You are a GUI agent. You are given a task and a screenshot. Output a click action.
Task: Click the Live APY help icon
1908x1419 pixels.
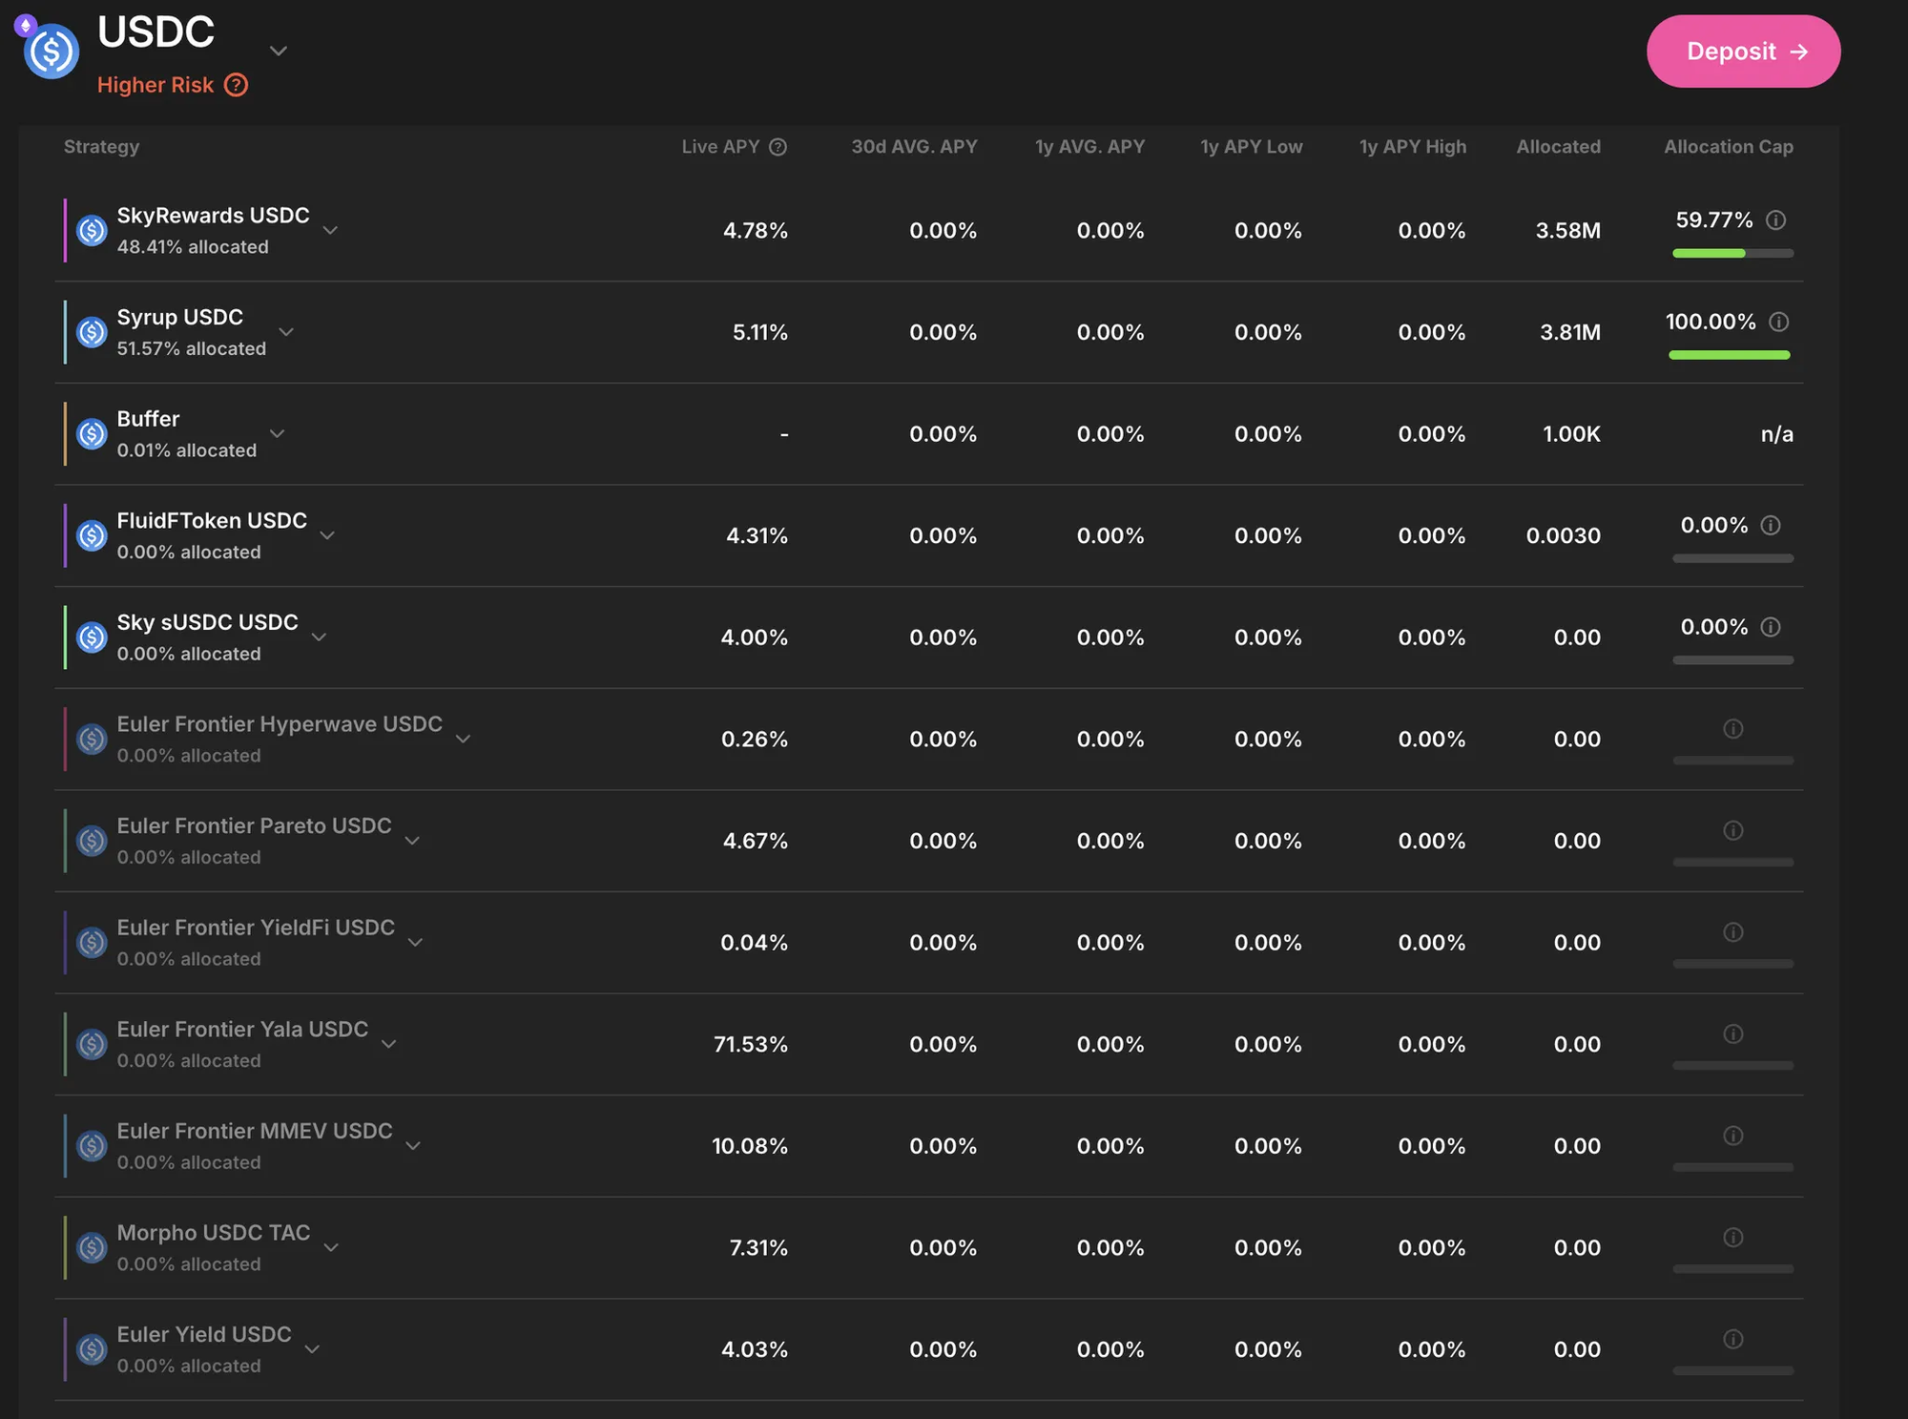[x=778, y=147]
